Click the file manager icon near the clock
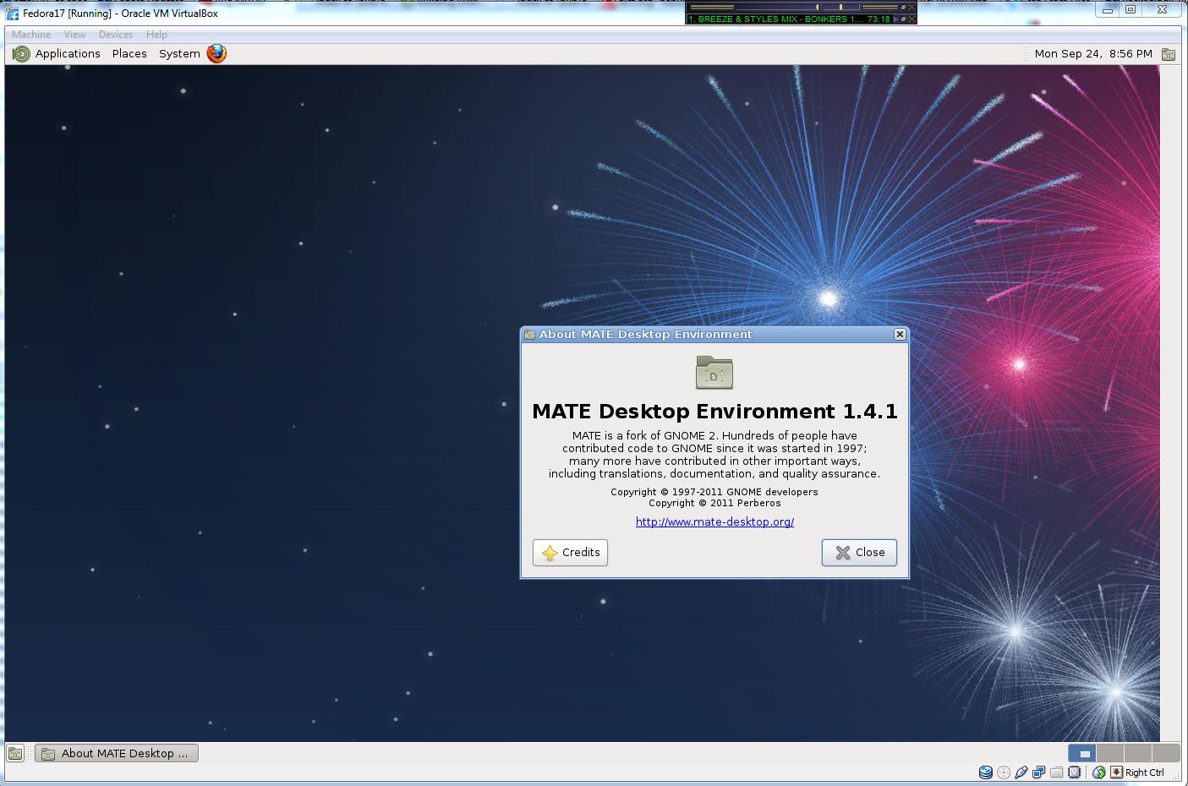The height and width of the screenshot is (786, 1188). (x=1170, y=53)
